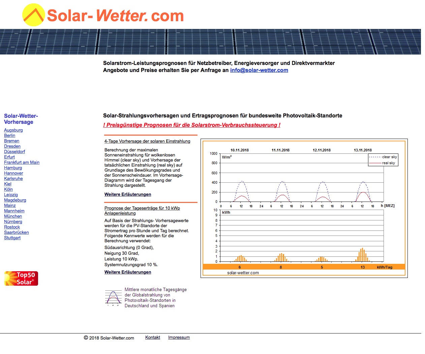Select Düsseldorf in city list
425x354 pixels.
tap(14, 151)
